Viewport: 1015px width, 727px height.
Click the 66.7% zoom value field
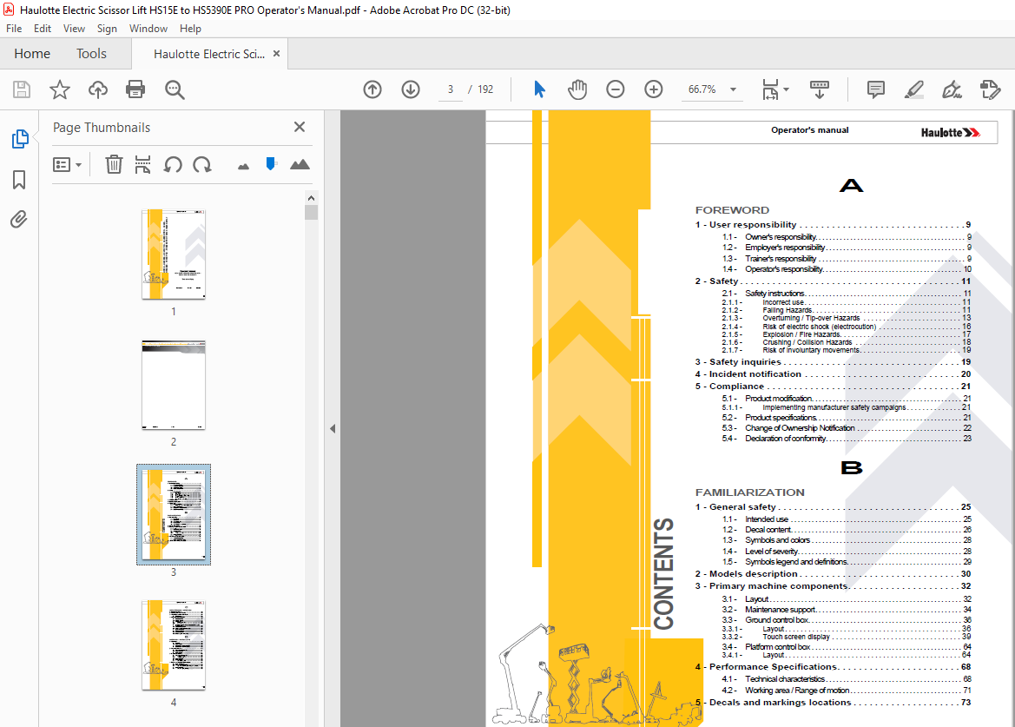point(702,89)
